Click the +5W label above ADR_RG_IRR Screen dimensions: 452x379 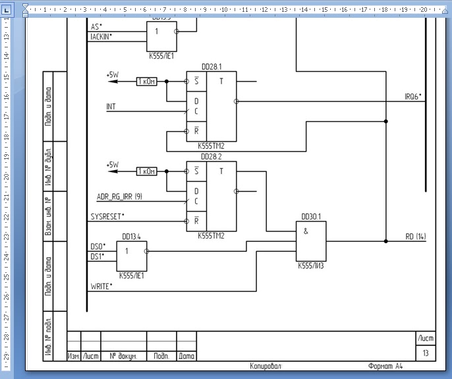click(113, 165)
